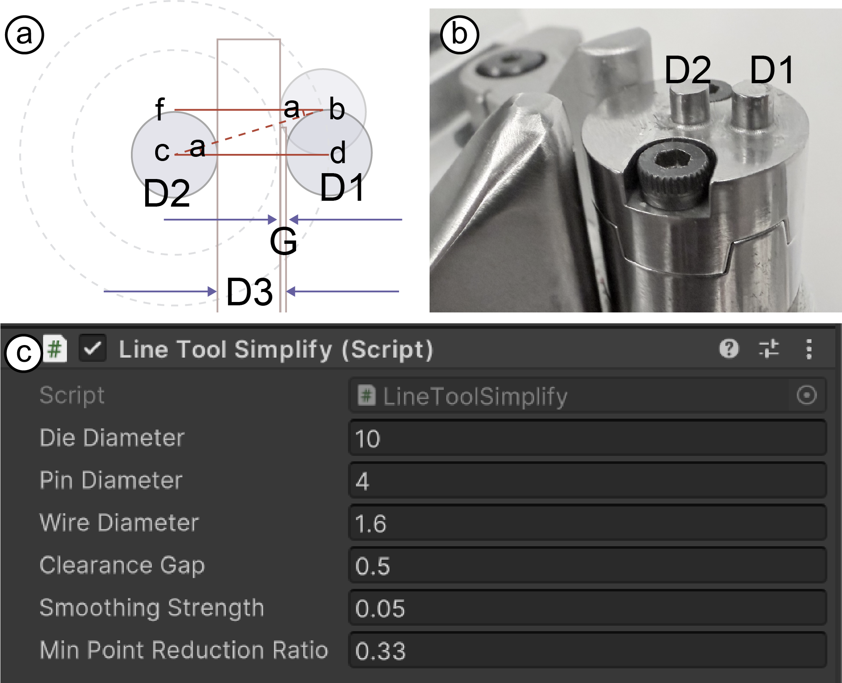Click the LineToolSimplify script file icon
842x683 pixels.
(x=366, y=396)
